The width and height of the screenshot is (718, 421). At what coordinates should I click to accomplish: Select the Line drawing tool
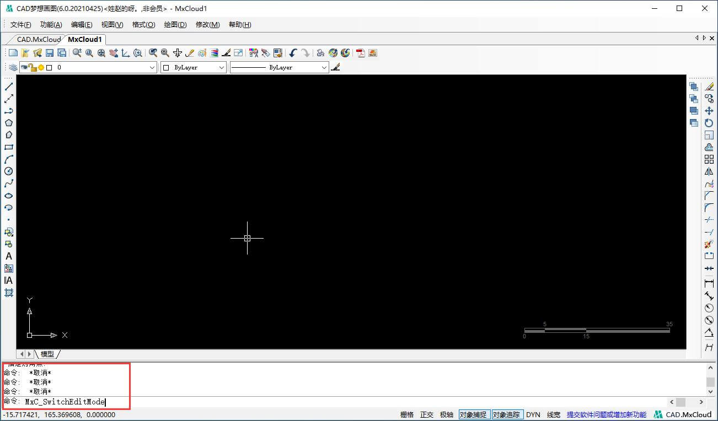tap(9, 87)
